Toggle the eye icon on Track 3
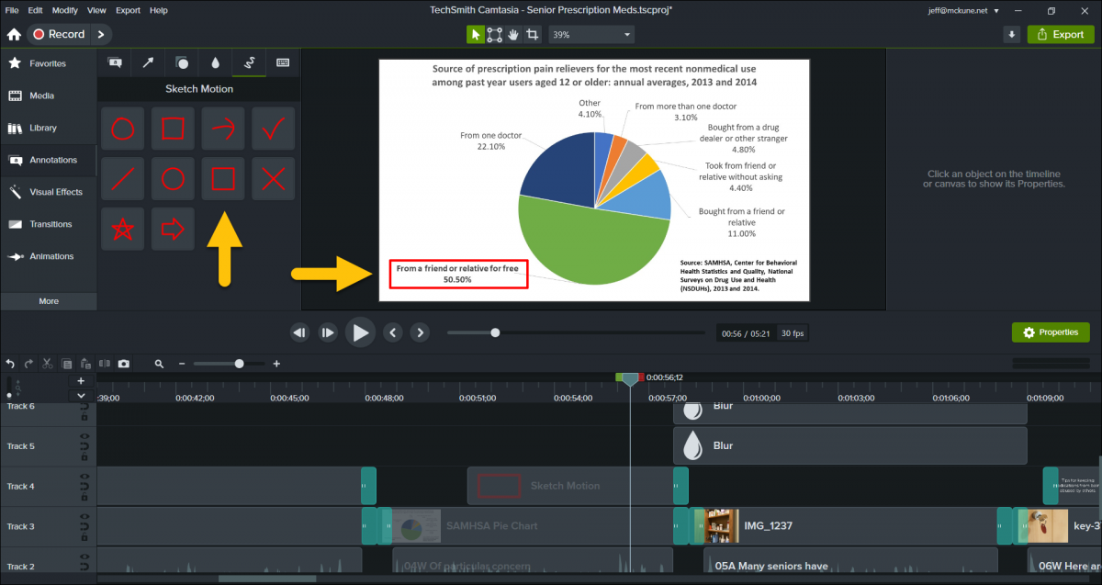The image size is (1102, 585). 84,518
